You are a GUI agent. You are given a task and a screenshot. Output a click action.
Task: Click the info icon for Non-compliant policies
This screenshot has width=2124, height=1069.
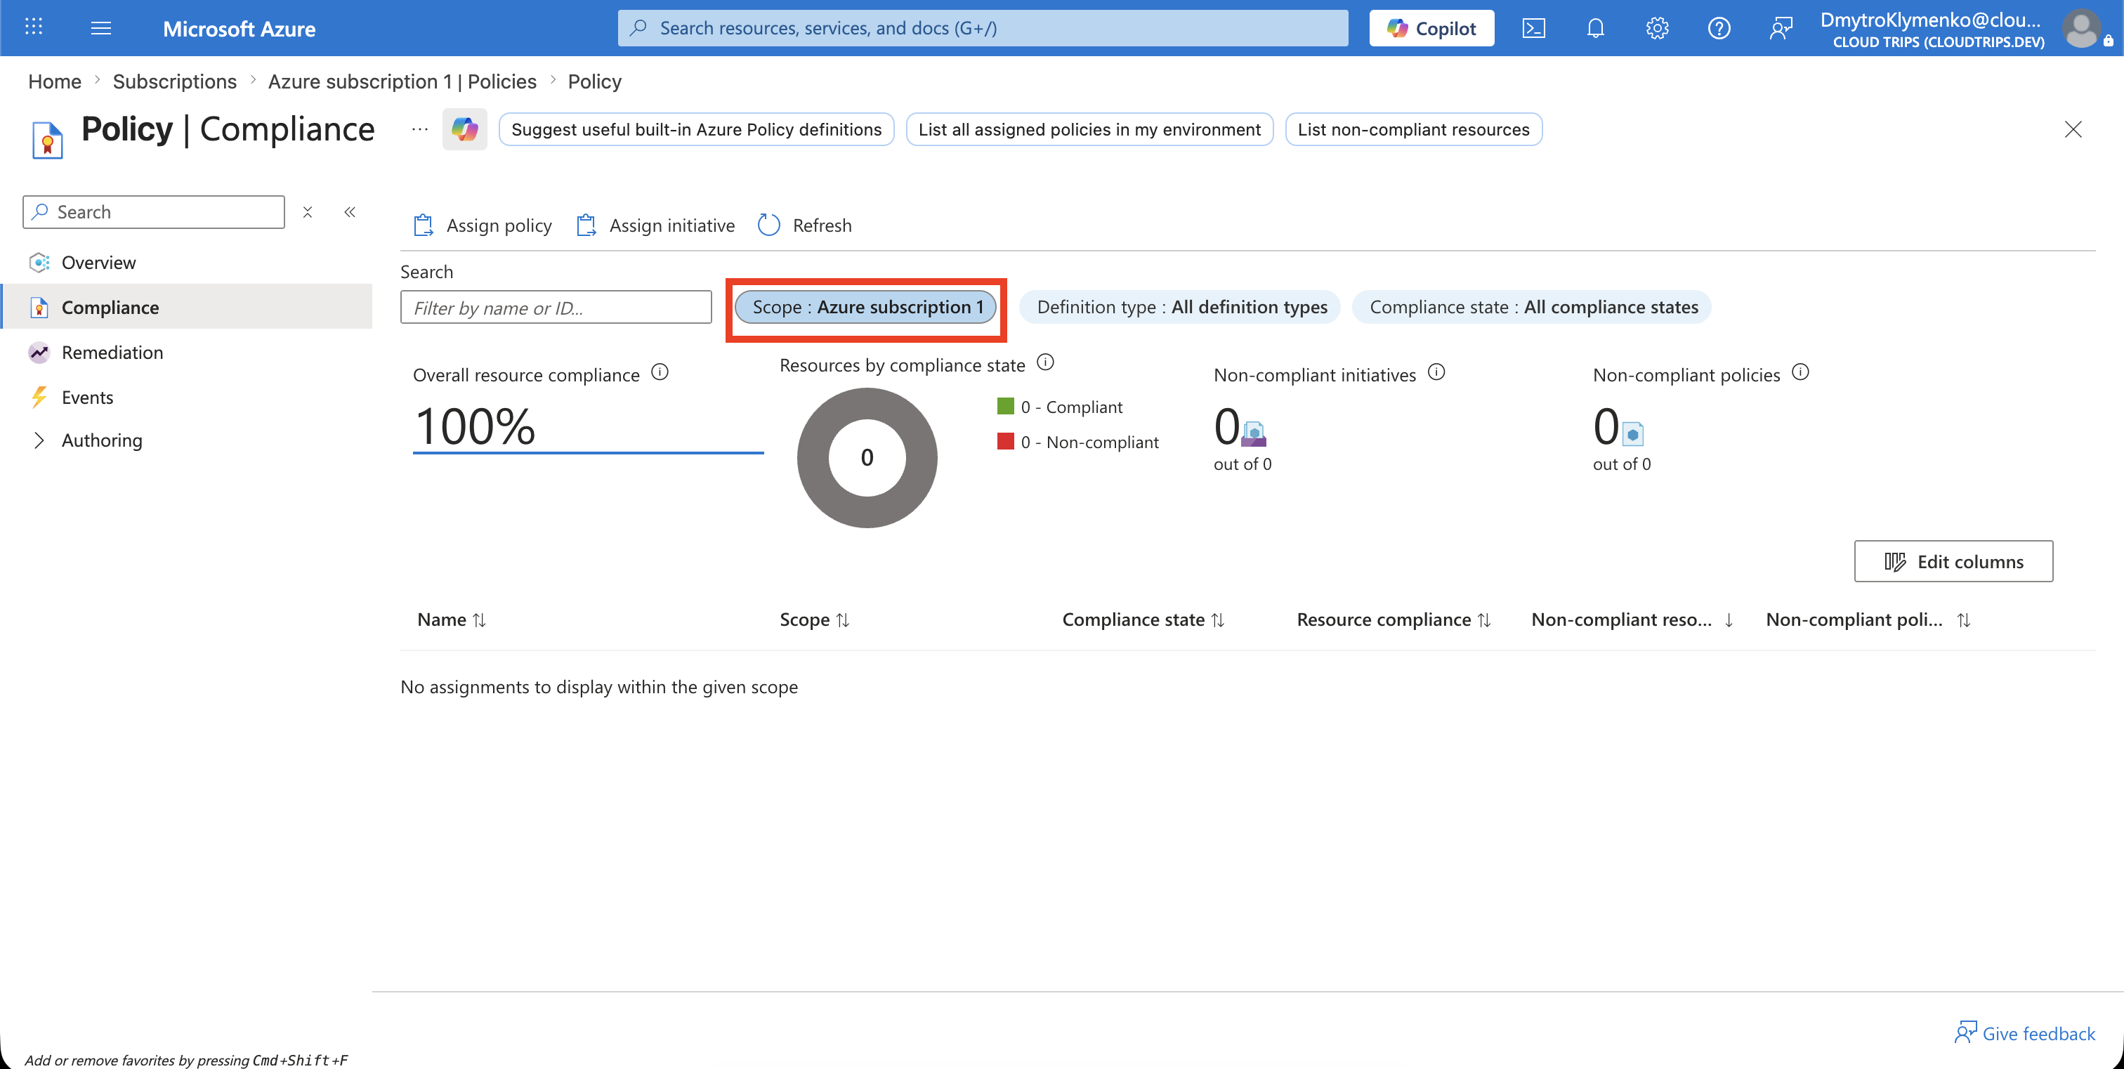[1801, 372]
